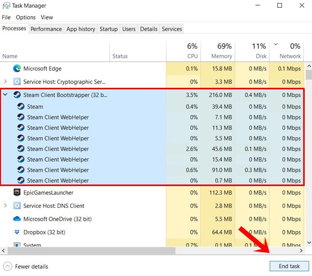Select the Steam child process name

(35, 107)
